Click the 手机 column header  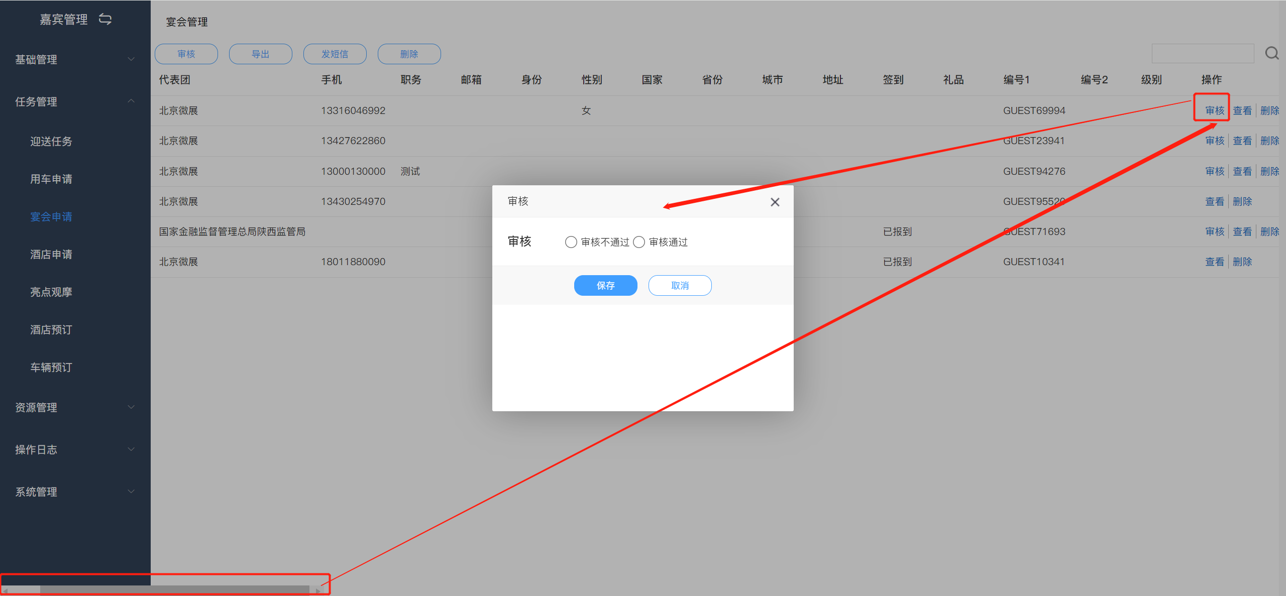click(x=332, y=79)
